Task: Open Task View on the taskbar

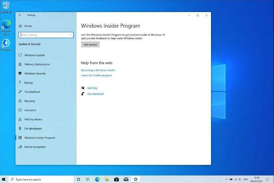Action: click(x=88, y=179)
